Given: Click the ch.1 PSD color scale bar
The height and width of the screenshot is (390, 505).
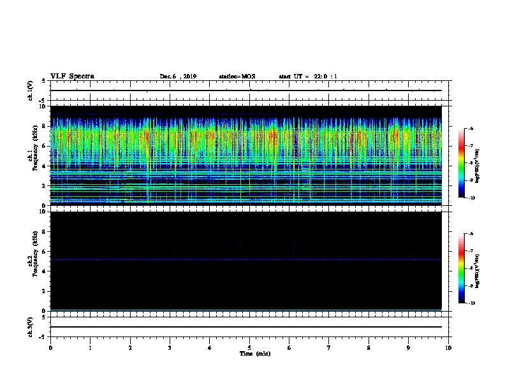Looking at the screenshot, I should pos(462,163).
